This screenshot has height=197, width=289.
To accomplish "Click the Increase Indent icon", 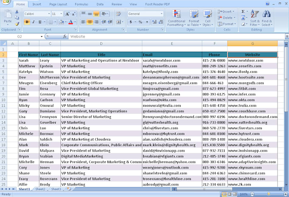I will point(110,22).
